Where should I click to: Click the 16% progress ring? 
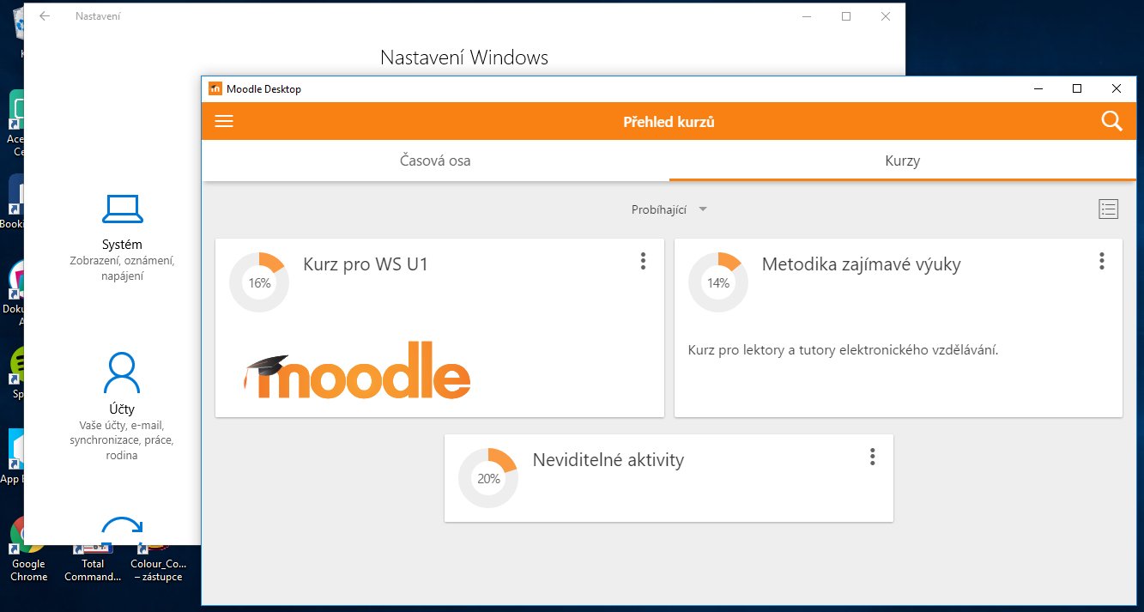259,282
